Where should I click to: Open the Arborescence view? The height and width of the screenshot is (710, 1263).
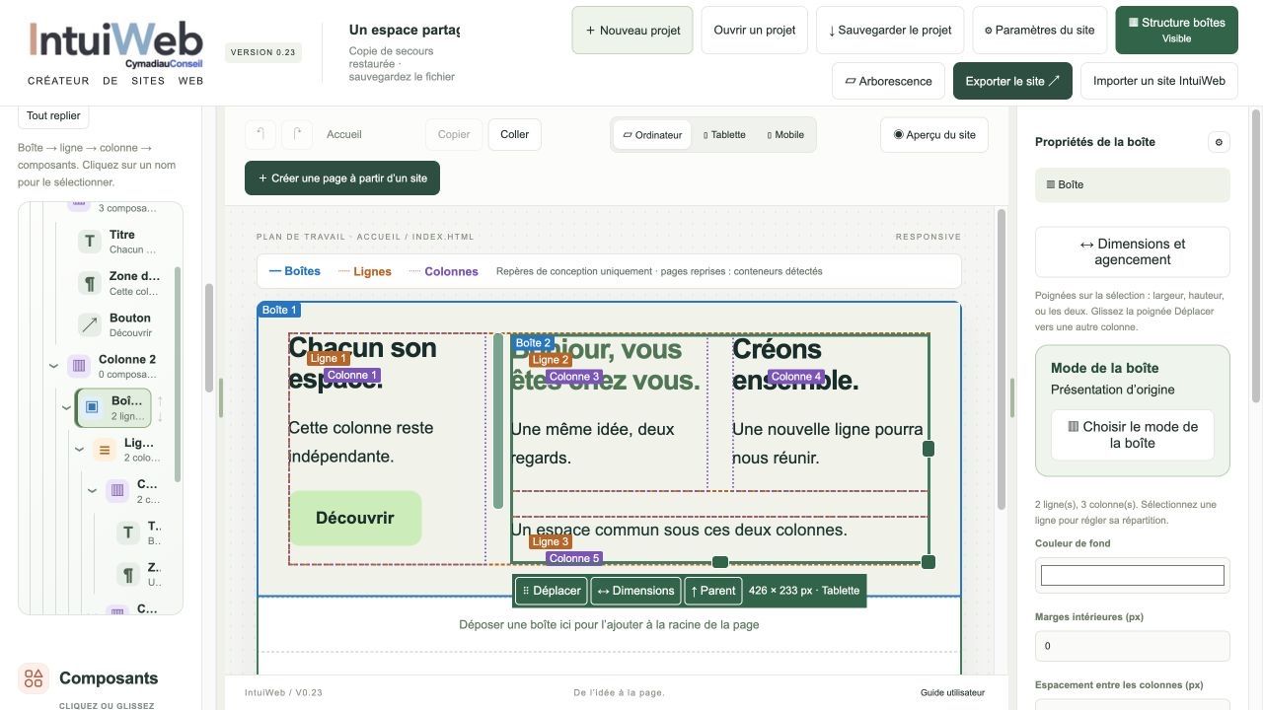[889, 81]
